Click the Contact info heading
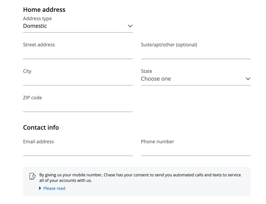Screen dimensions: 266x204 coord(41,128)
